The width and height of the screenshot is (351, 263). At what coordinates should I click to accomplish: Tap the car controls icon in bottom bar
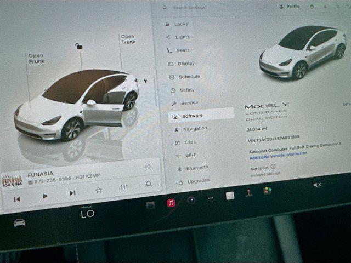tap(20, 223)
